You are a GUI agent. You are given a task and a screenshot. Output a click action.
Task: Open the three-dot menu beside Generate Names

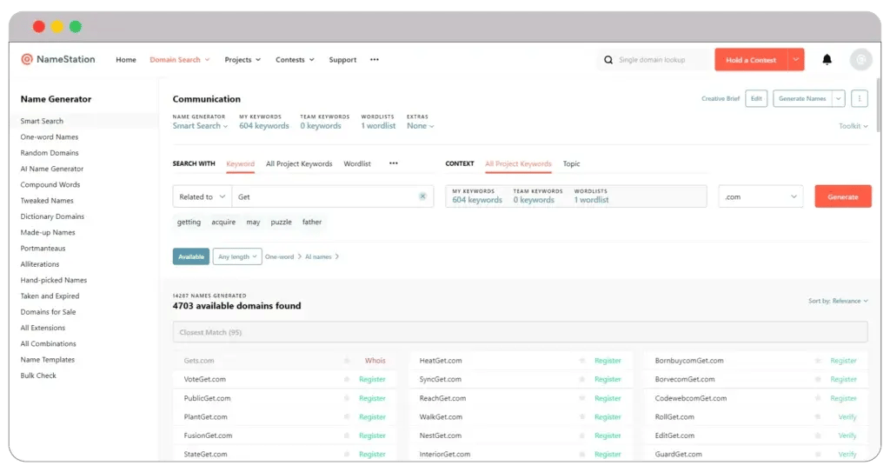859,98
